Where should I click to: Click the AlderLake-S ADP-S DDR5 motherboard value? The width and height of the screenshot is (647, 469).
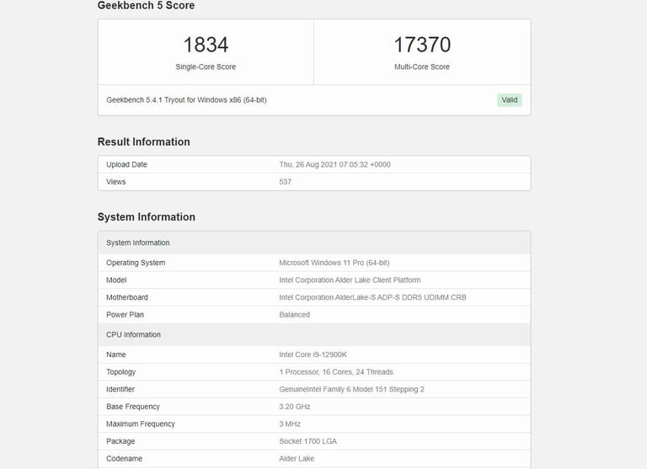point(372,297)
